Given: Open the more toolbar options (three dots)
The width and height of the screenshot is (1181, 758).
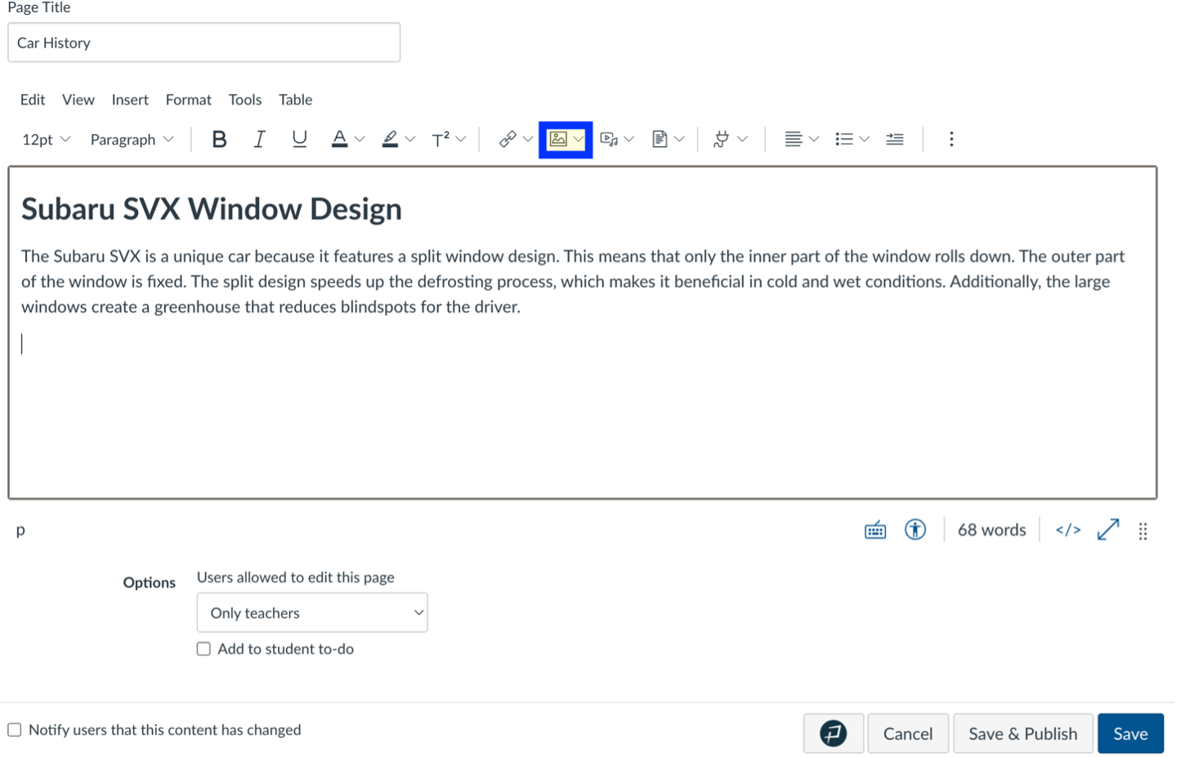Looking at the screenshot, I should click(x=951, y=140).
